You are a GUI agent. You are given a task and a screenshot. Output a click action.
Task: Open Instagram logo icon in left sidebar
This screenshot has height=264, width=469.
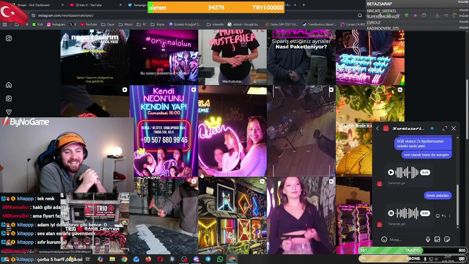9,38
